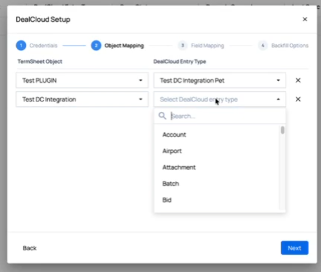The image size is (321, 272).
Task: Open the Test PLUGIN object dropdown
Action: coord(82,81)
